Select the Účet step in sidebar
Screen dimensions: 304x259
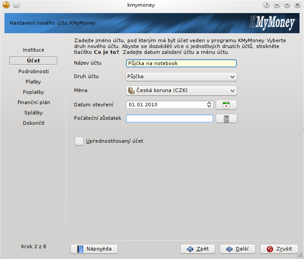(33, 61)
